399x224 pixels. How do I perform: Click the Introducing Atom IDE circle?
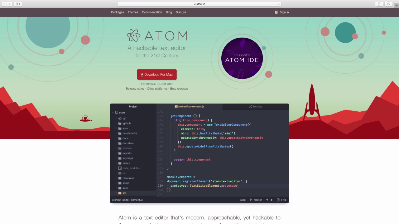242,58
